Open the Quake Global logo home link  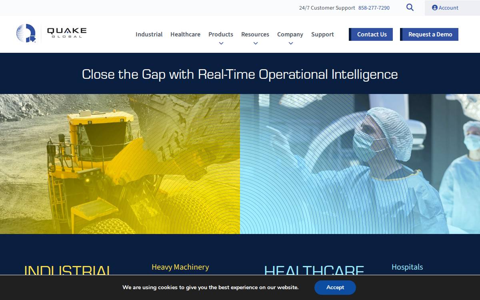pyautogui.click(x=51, y=33)
